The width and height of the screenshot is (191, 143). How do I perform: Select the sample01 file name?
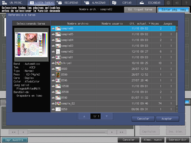pyautogui.click(x=67, y=57)
